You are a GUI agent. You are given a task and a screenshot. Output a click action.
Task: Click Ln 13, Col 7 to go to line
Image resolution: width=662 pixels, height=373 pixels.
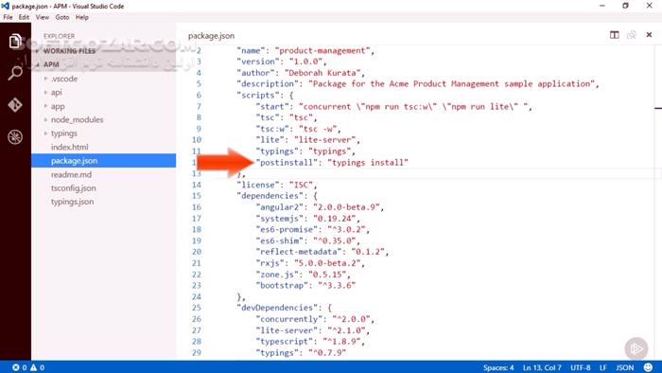[x=542, y=367]
